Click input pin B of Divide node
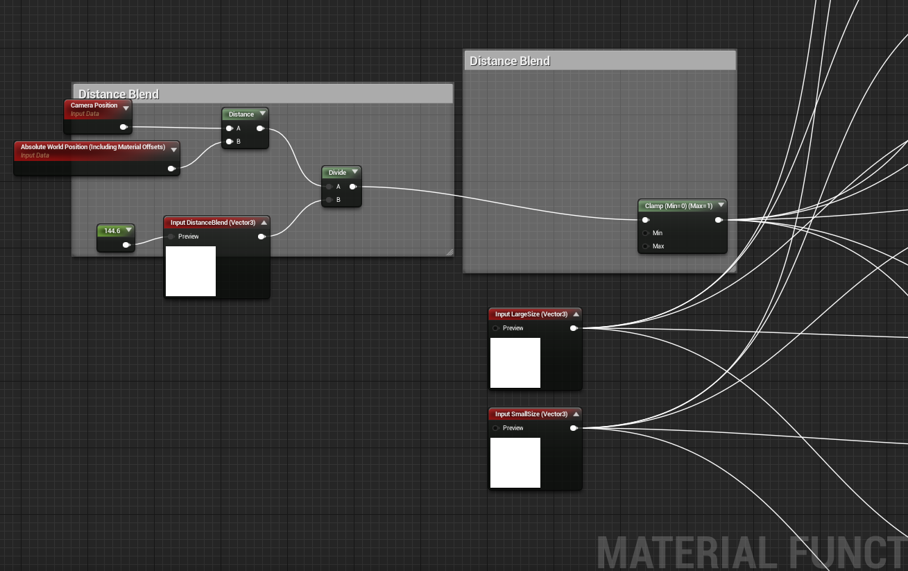Image resolution: width=908 pixels, height=571 pixels. [329, 200]
